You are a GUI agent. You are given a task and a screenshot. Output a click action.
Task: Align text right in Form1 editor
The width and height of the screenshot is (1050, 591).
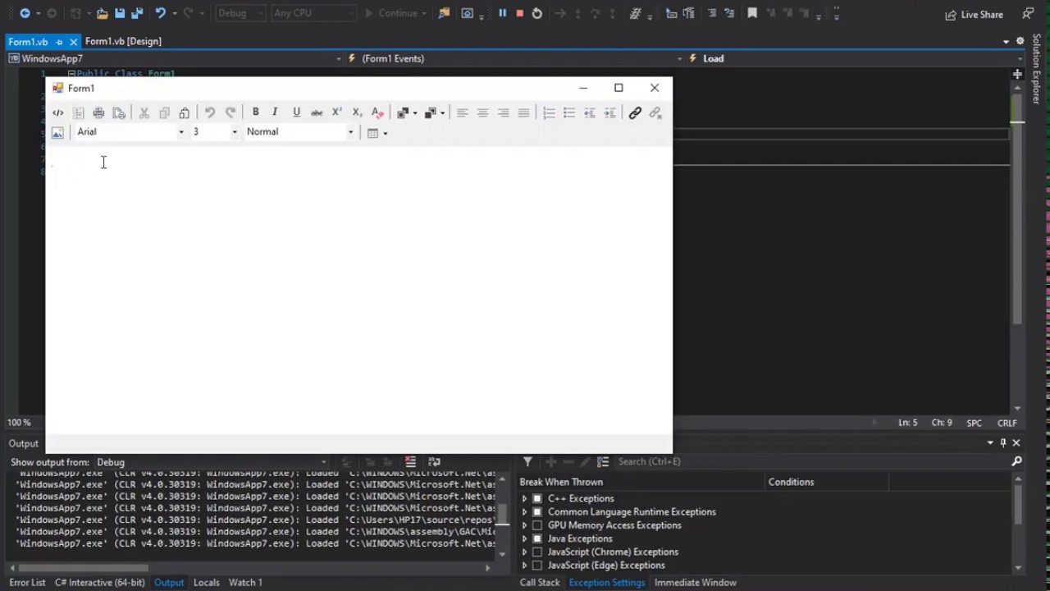tap(503, 112)
